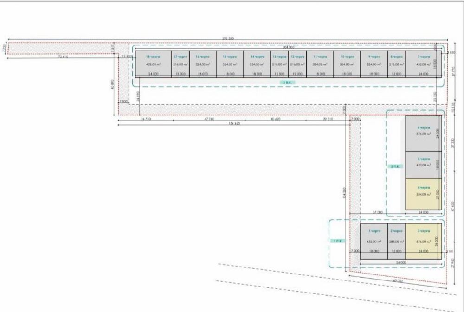Select the 7 черга block
Image resolution: width=464 pixels, height=312 pixels.
pyautogui.click(x=423, y=64)
